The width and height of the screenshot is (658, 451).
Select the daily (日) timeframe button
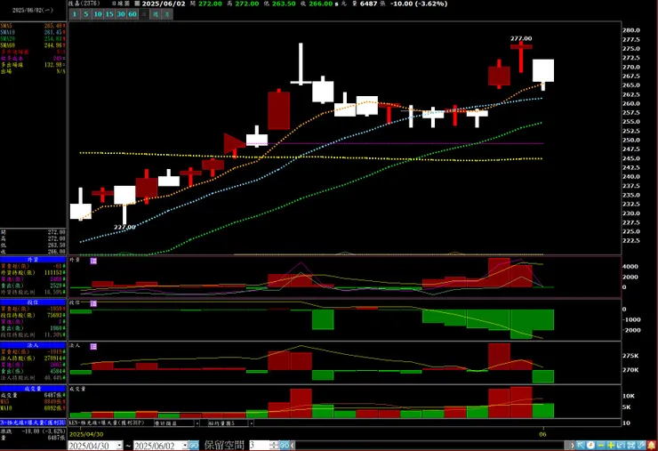pyautogui.click(x=144, y=14)
